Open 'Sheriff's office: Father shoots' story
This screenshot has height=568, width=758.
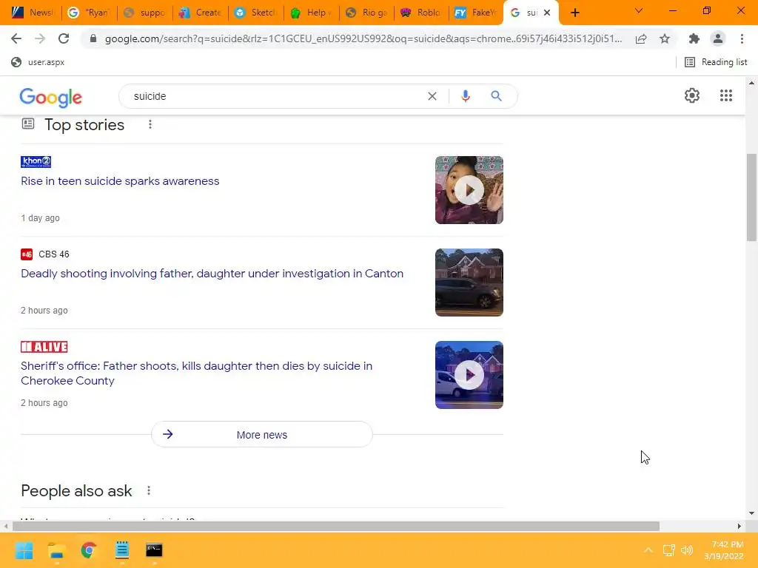196,373
